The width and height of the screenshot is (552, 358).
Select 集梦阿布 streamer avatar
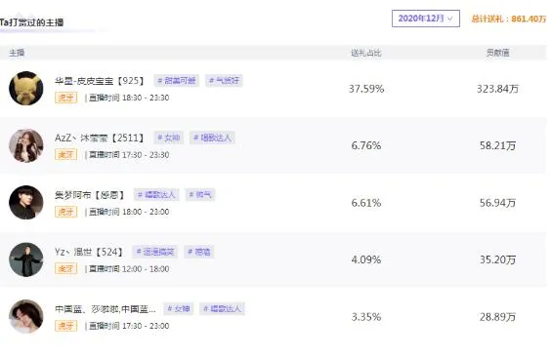pos(26,202)
